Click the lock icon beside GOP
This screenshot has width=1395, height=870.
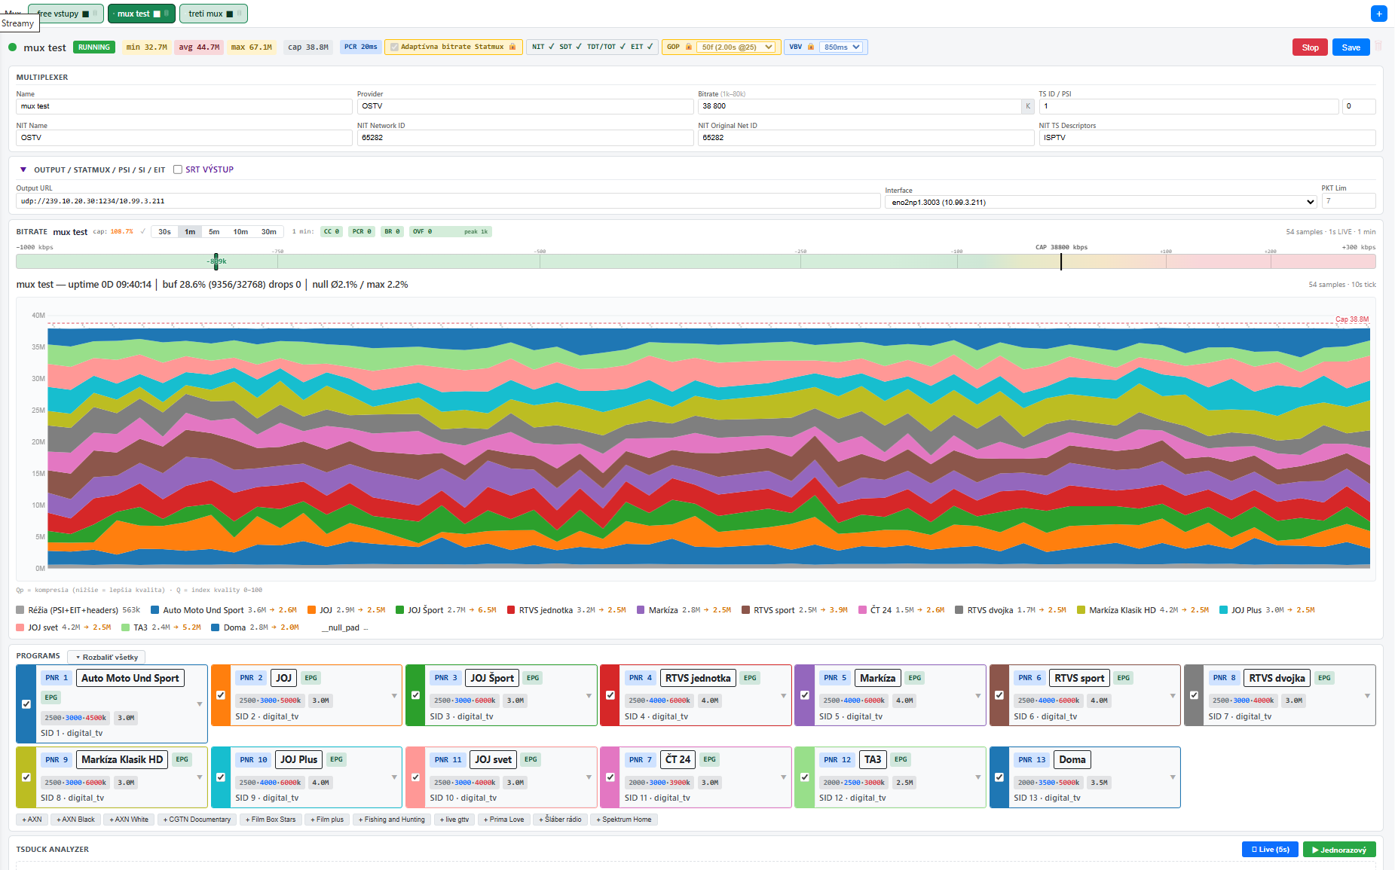click(688, 47)
